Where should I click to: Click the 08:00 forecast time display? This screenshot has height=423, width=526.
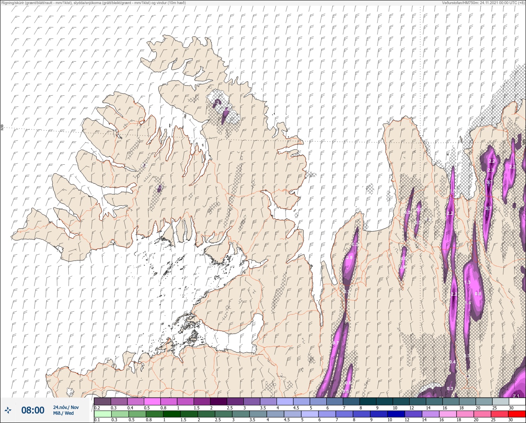32,410
